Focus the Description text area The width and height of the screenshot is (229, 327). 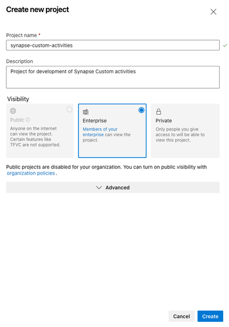pos(113,77)
